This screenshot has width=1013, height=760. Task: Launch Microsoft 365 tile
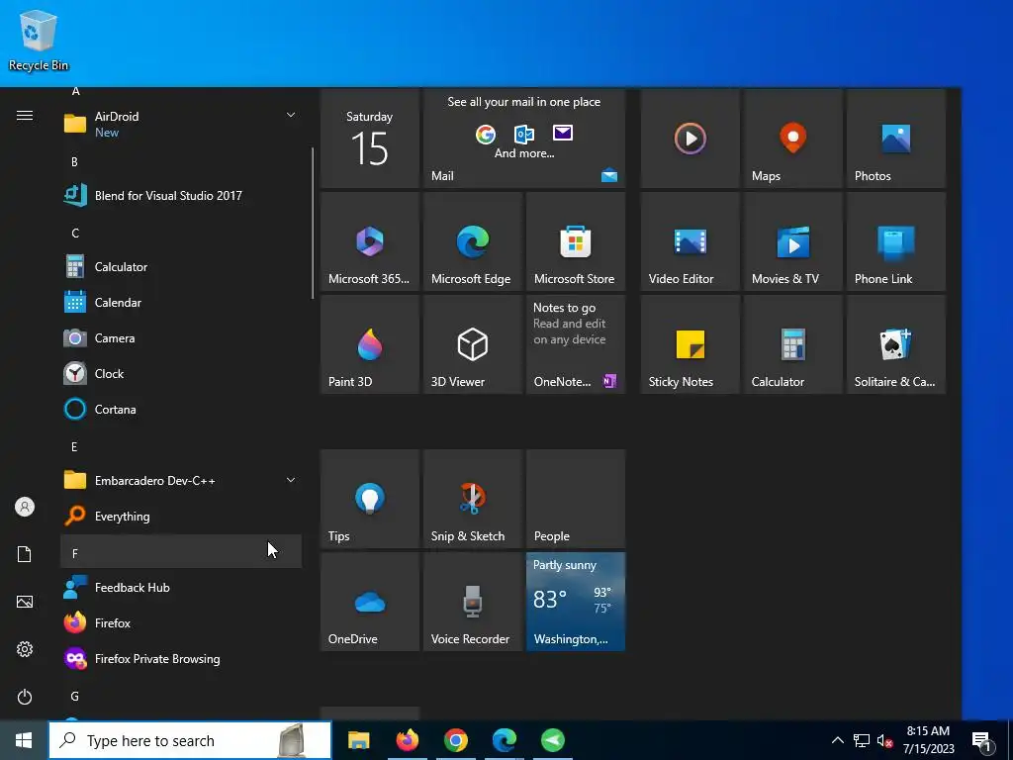coord(370,241)
